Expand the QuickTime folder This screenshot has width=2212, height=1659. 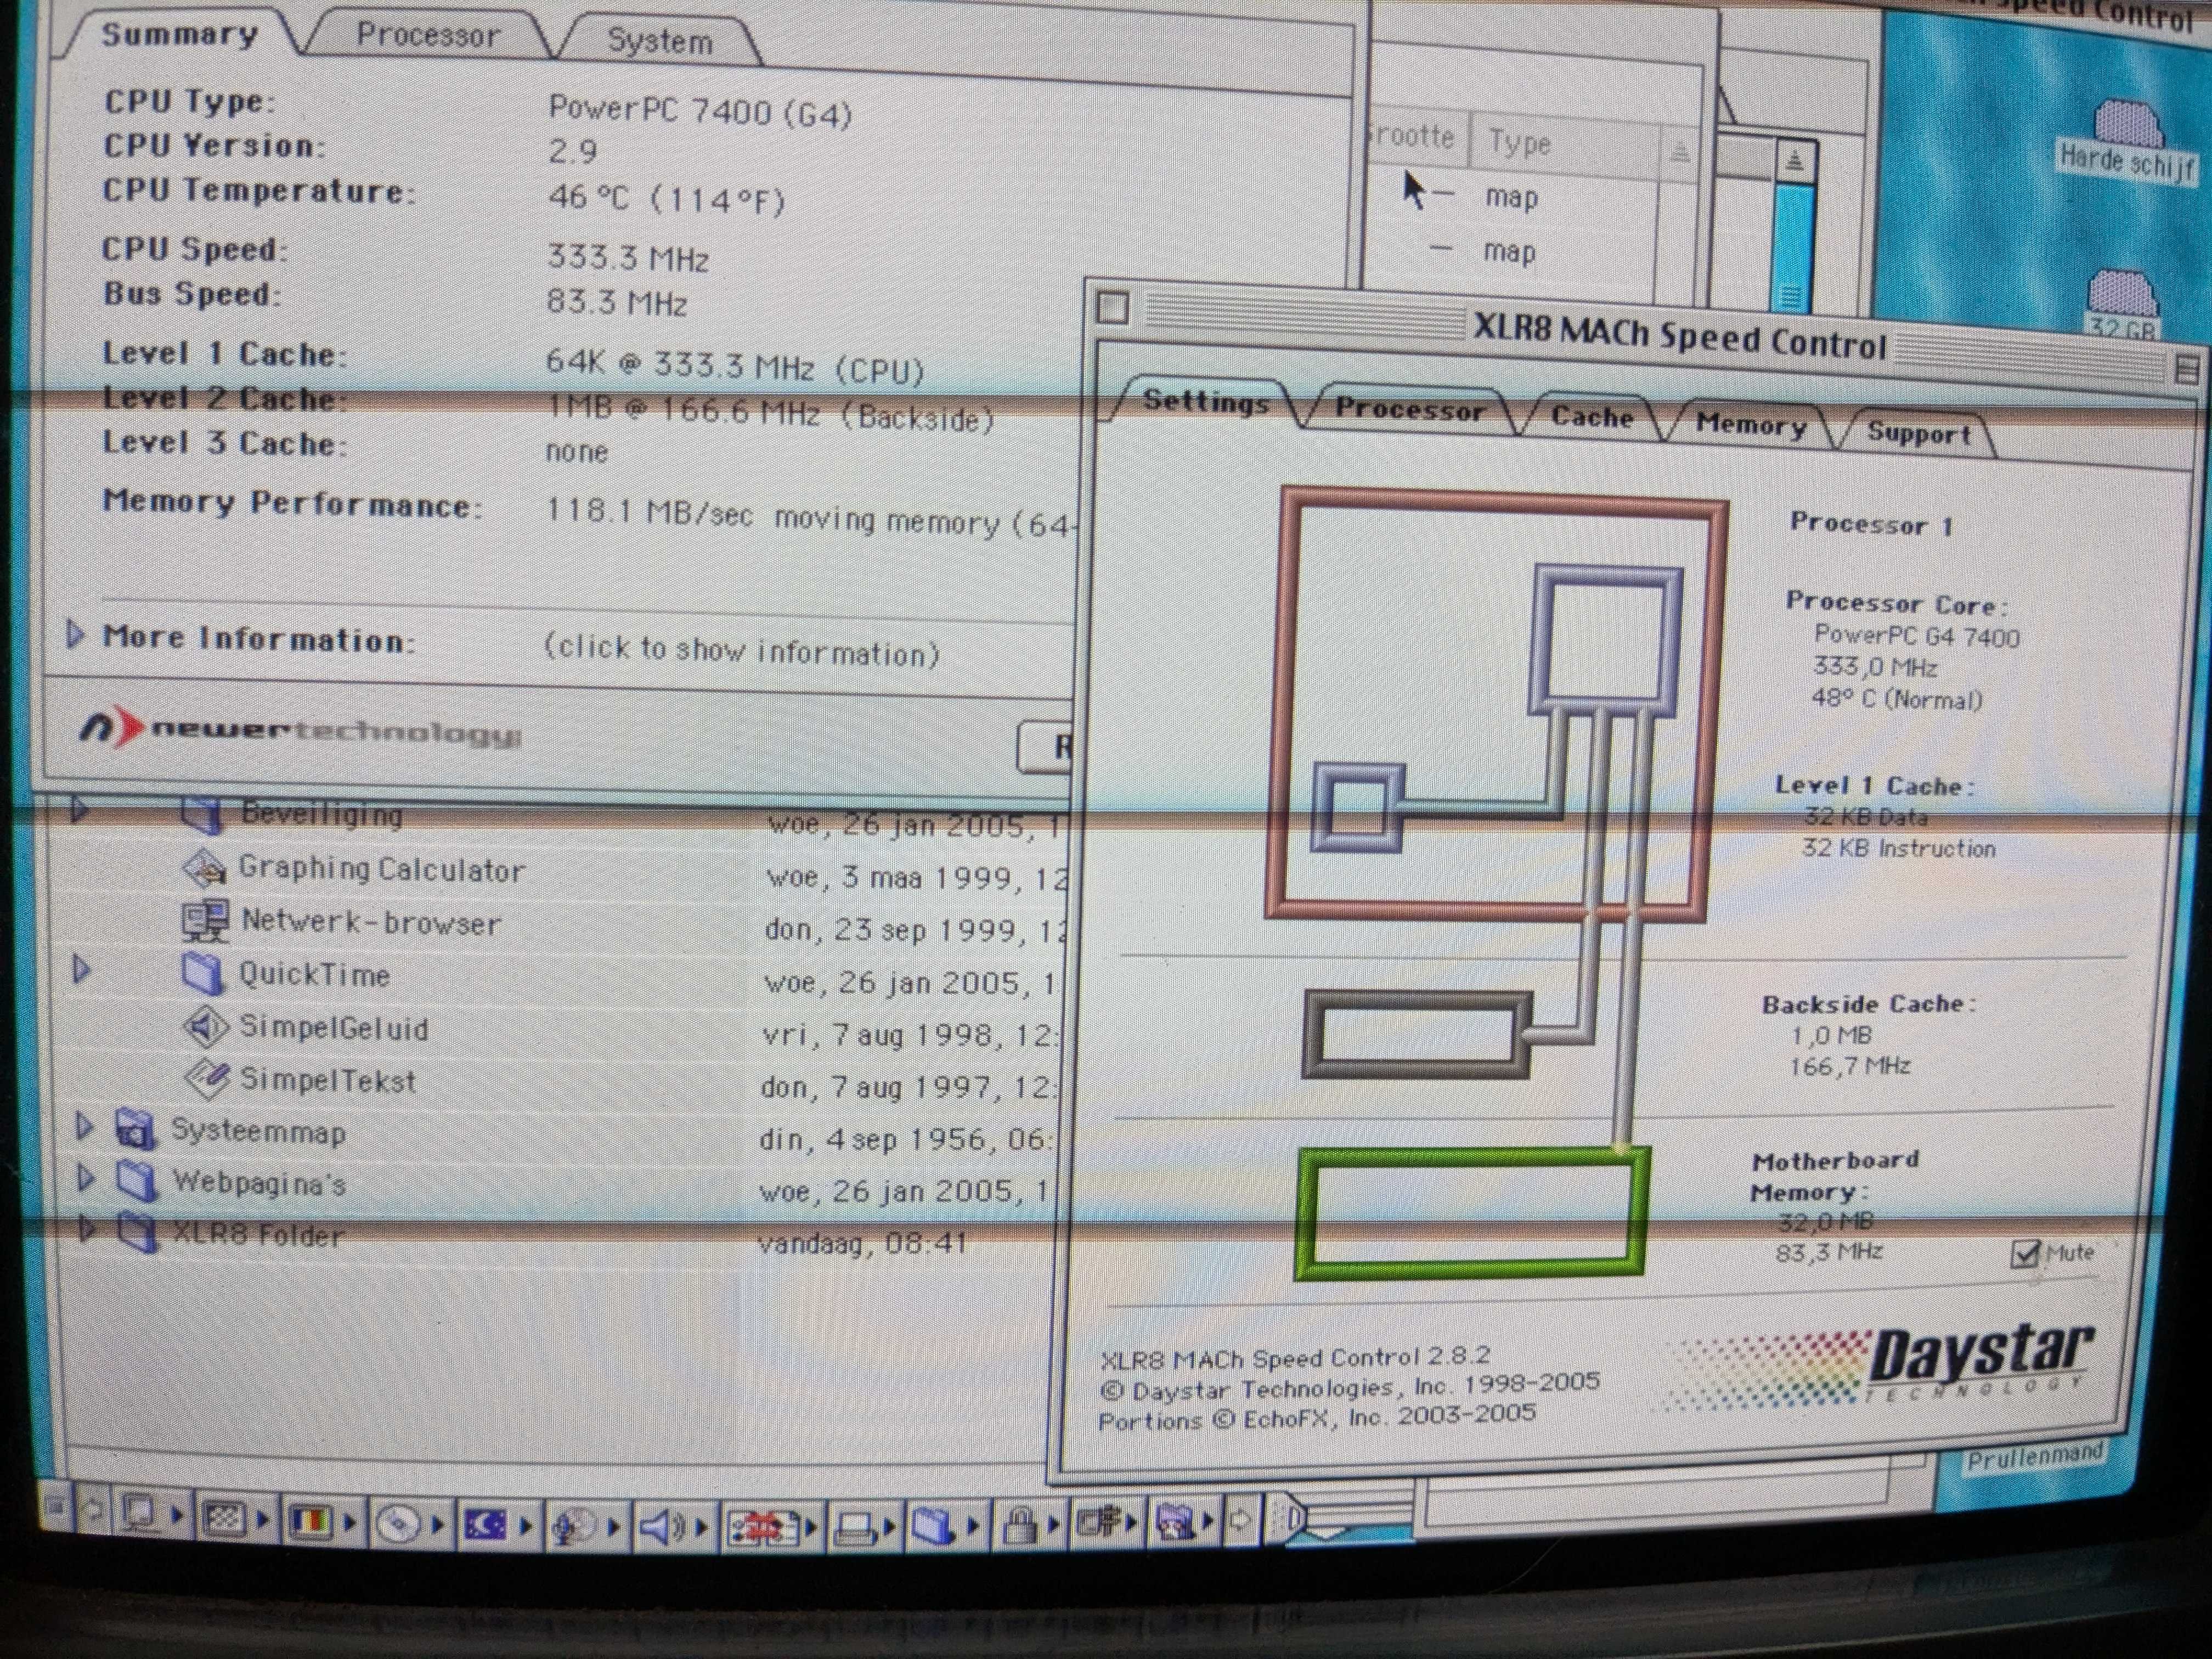(82, 968)
